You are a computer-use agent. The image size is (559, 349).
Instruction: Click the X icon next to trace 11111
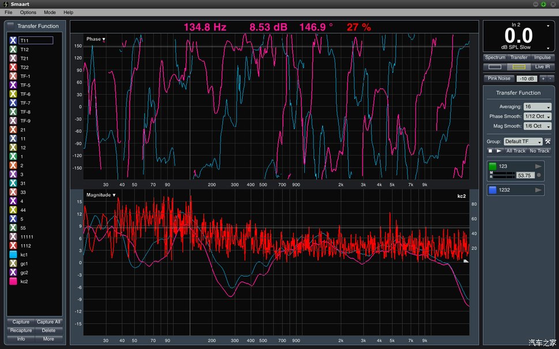coord(13,237)
